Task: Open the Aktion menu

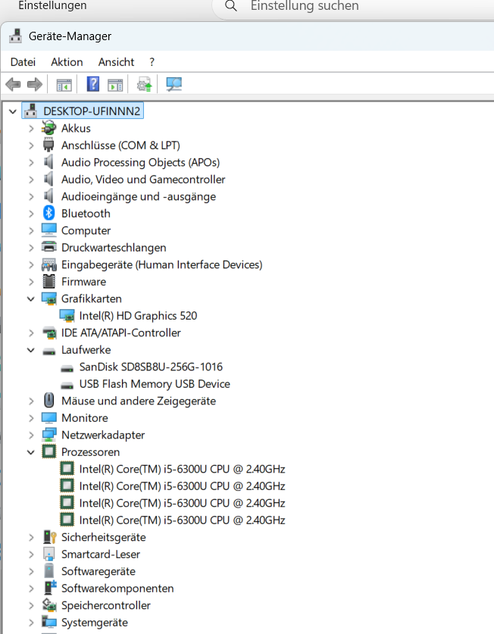Action: (x=67, y=62)
